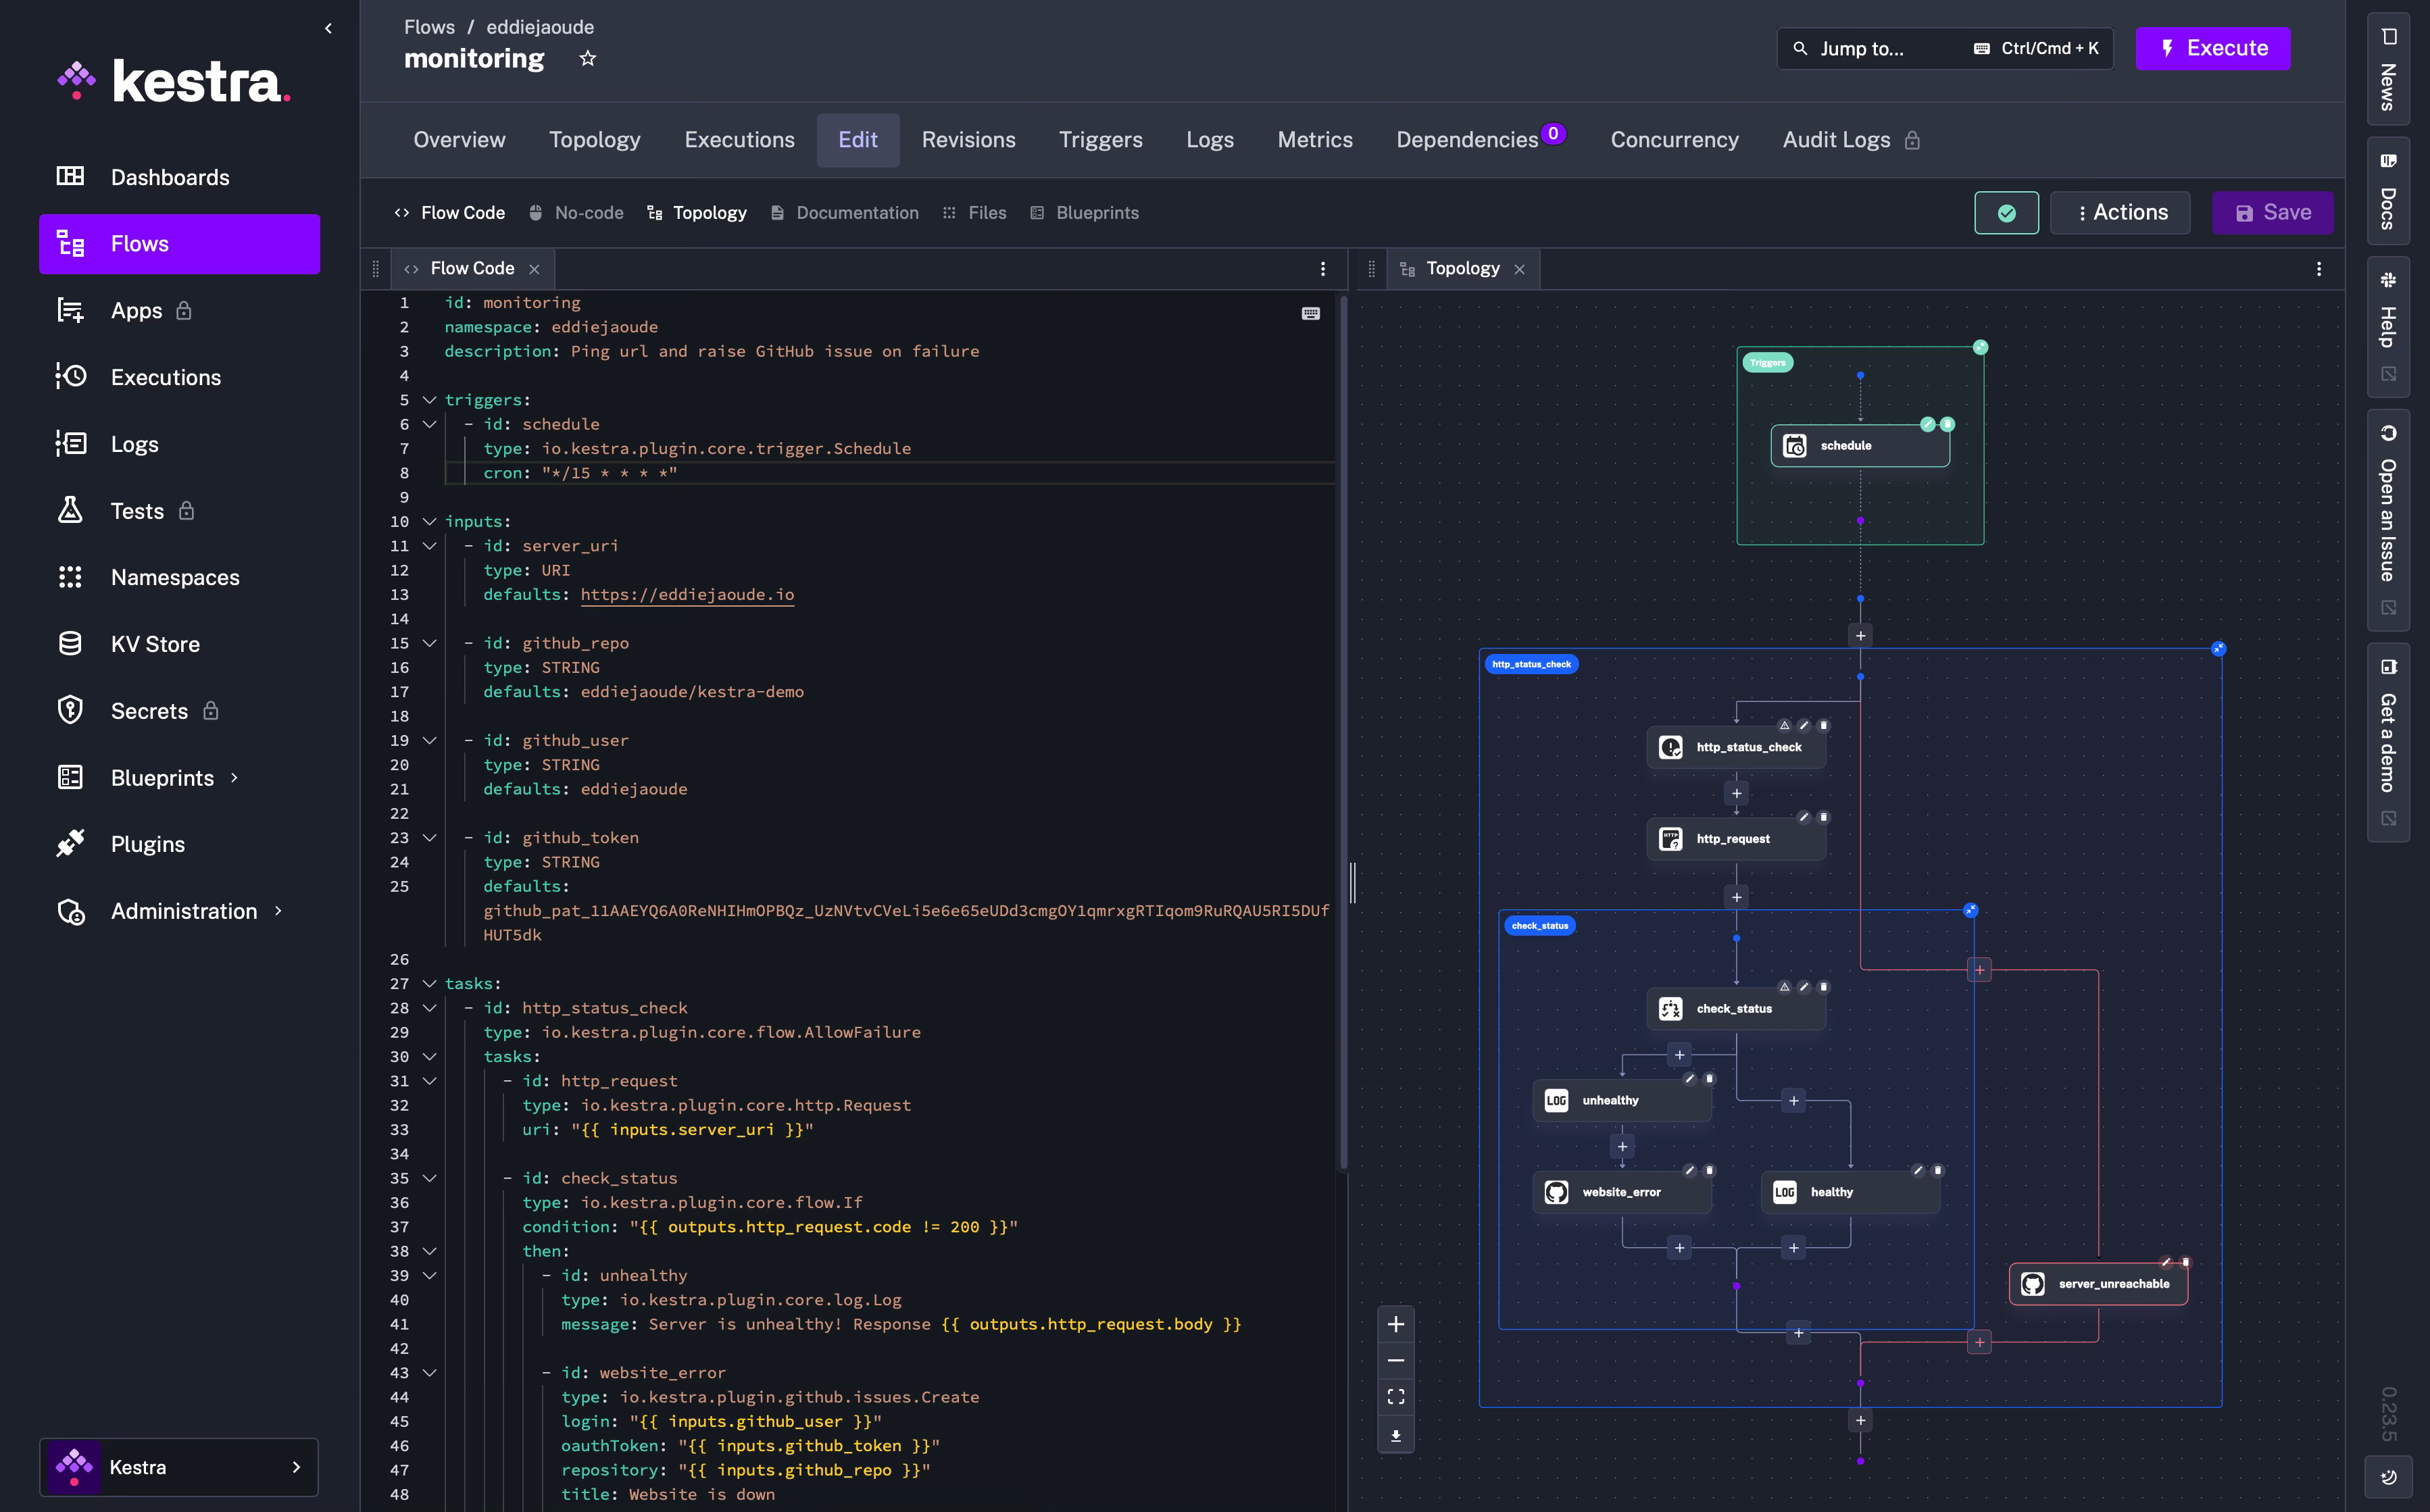Zoom out of the topology graph
Screen dimensions: 2430x1512
tap(1395, 1360)
